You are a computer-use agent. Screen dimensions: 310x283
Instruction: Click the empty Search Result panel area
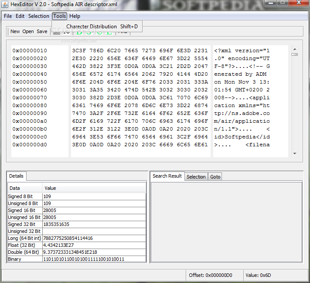point(226,222)
